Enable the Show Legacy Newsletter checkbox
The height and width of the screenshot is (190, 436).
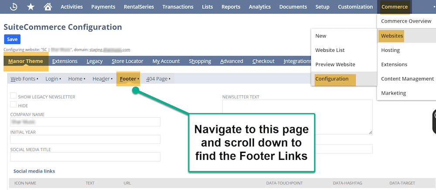[14, 95]
